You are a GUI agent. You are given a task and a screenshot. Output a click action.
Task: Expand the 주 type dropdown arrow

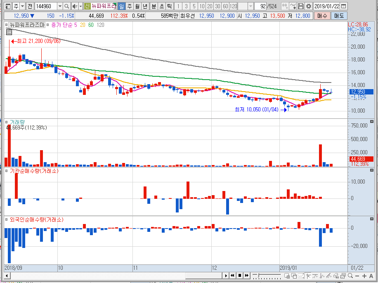(22, 6)
